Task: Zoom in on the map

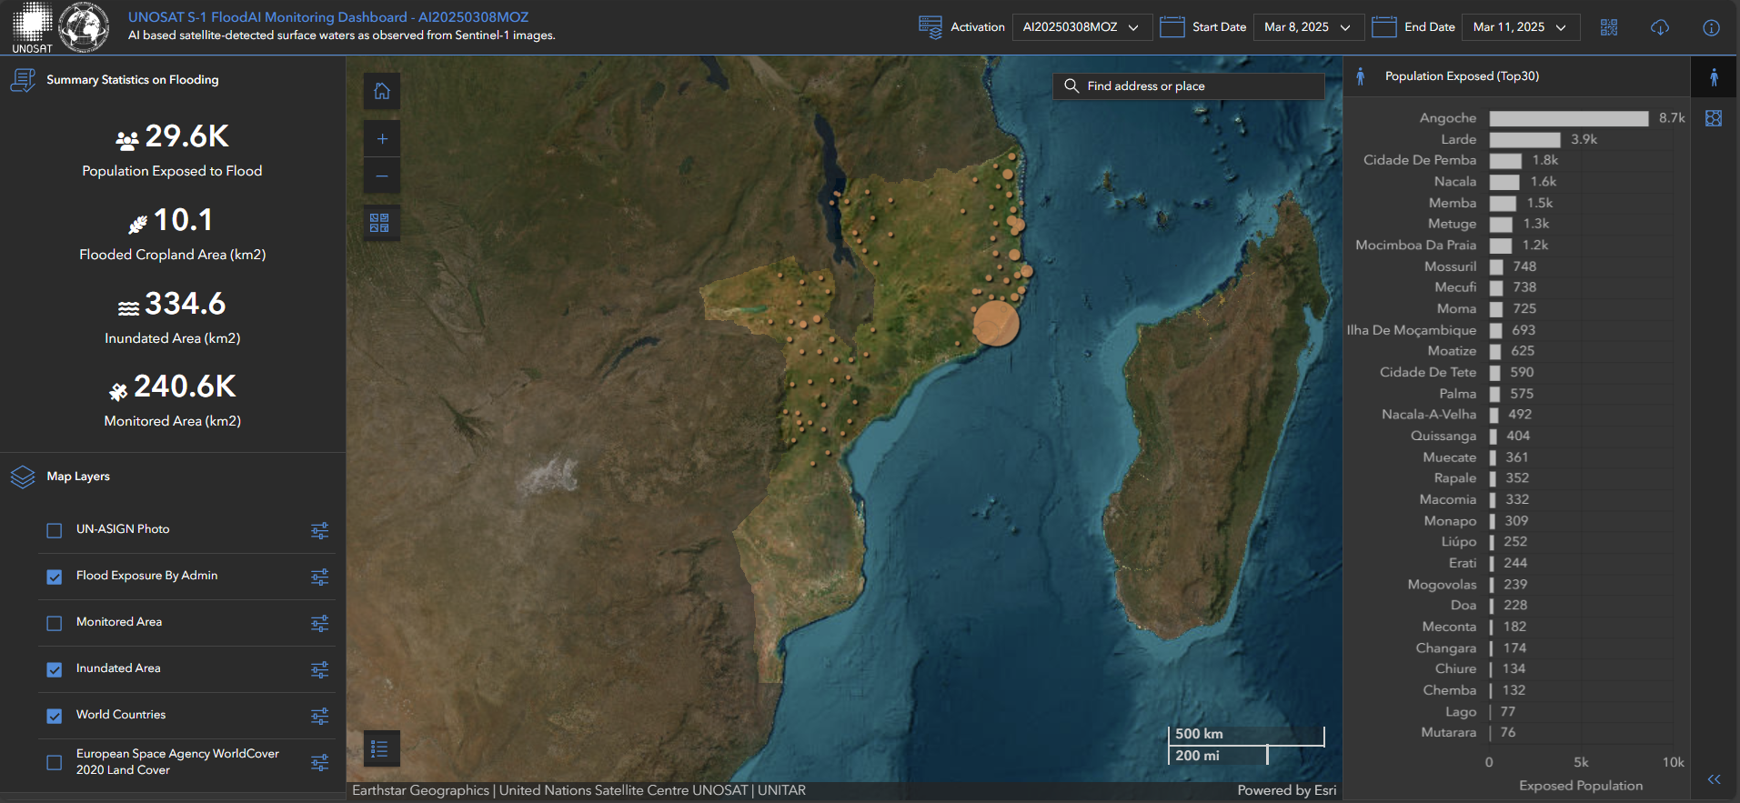Action: click(382, 139)
